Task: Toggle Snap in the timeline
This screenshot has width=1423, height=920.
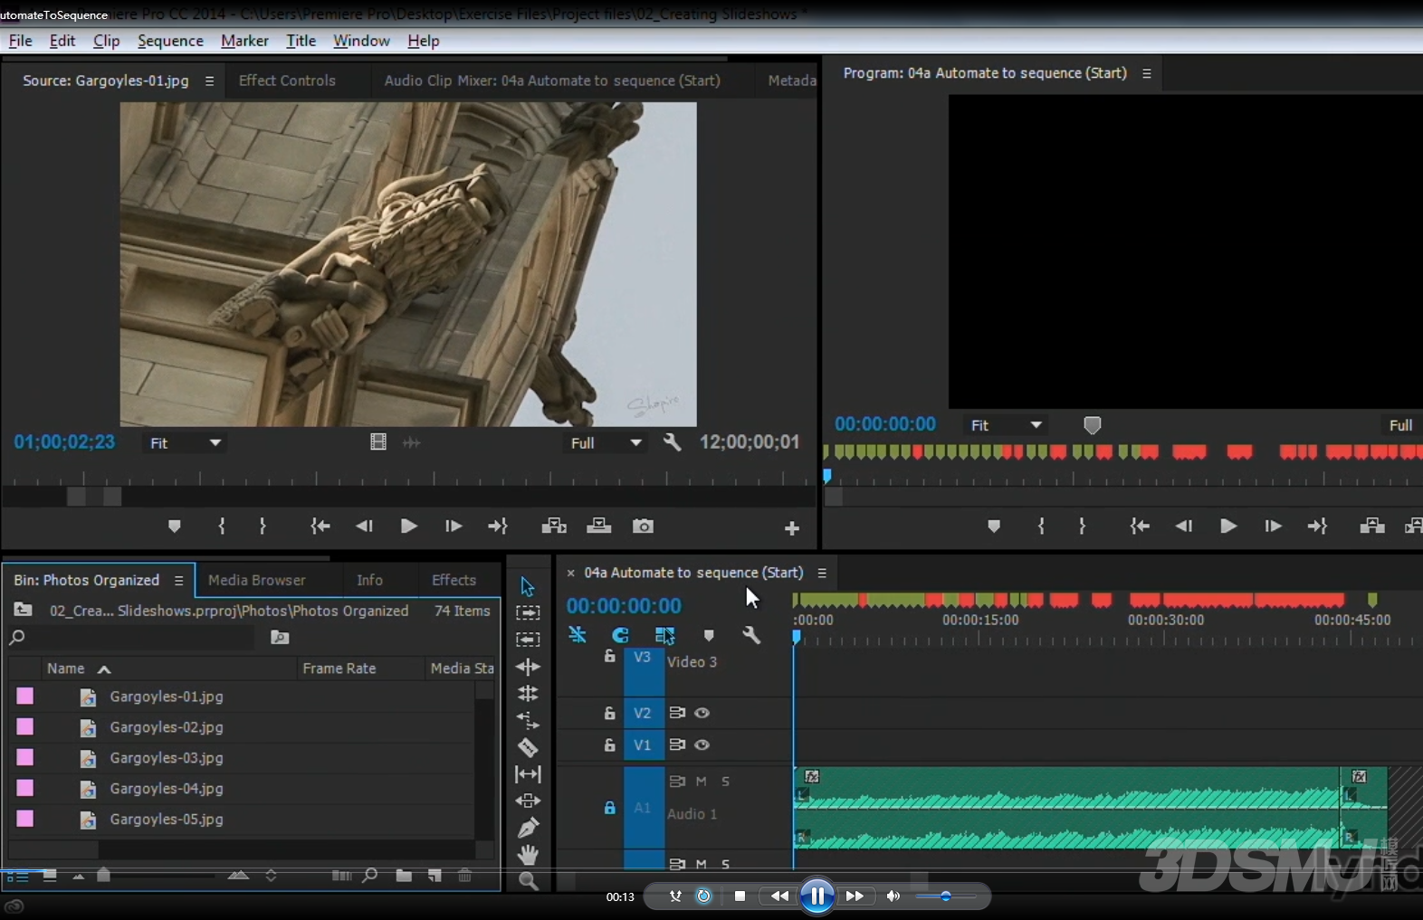Action: (x=620, y=635)
